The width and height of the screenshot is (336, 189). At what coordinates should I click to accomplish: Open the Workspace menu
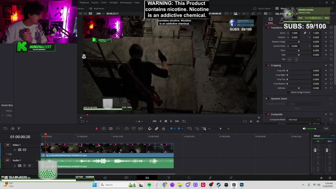126,2
